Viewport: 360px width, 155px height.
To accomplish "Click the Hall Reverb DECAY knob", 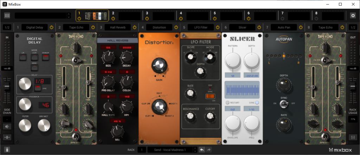I will coord(127,58).
